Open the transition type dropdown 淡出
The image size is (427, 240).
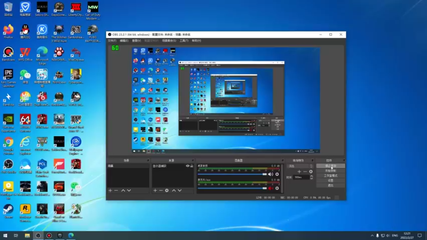300,166
